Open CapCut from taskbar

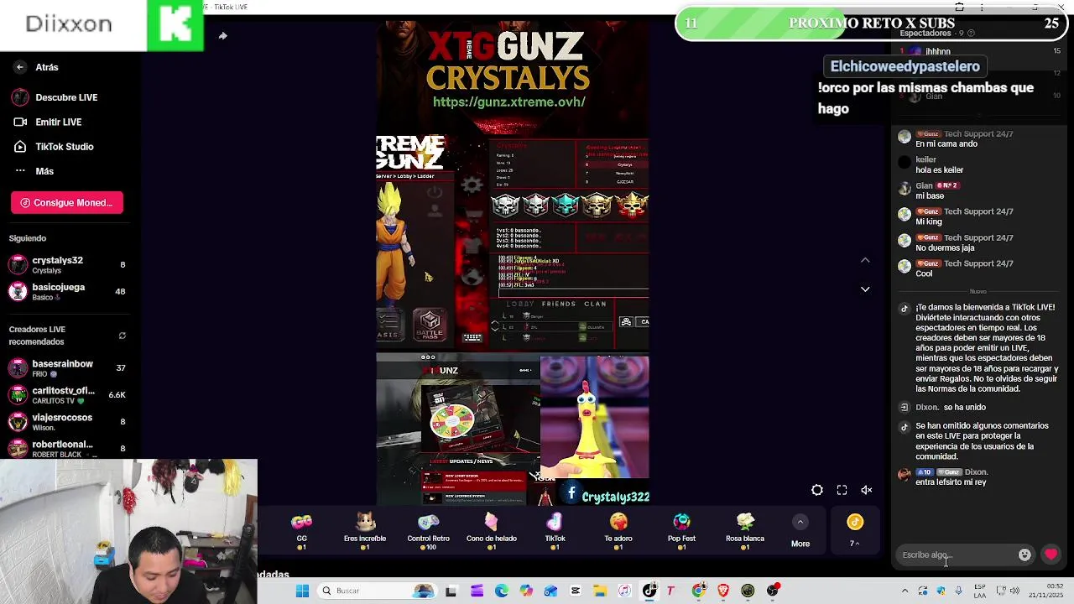[575, 591]
